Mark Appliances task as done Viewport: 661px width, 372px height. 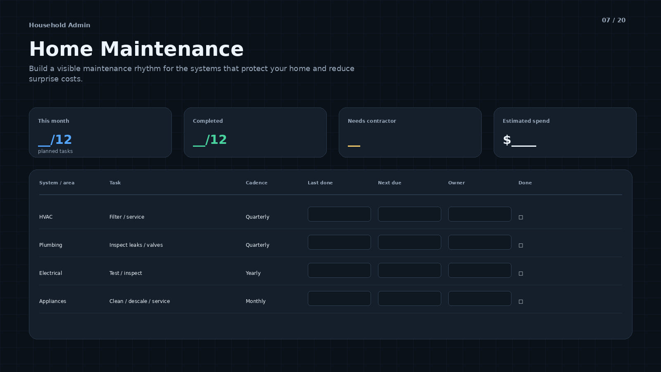(x=521, y=302)
